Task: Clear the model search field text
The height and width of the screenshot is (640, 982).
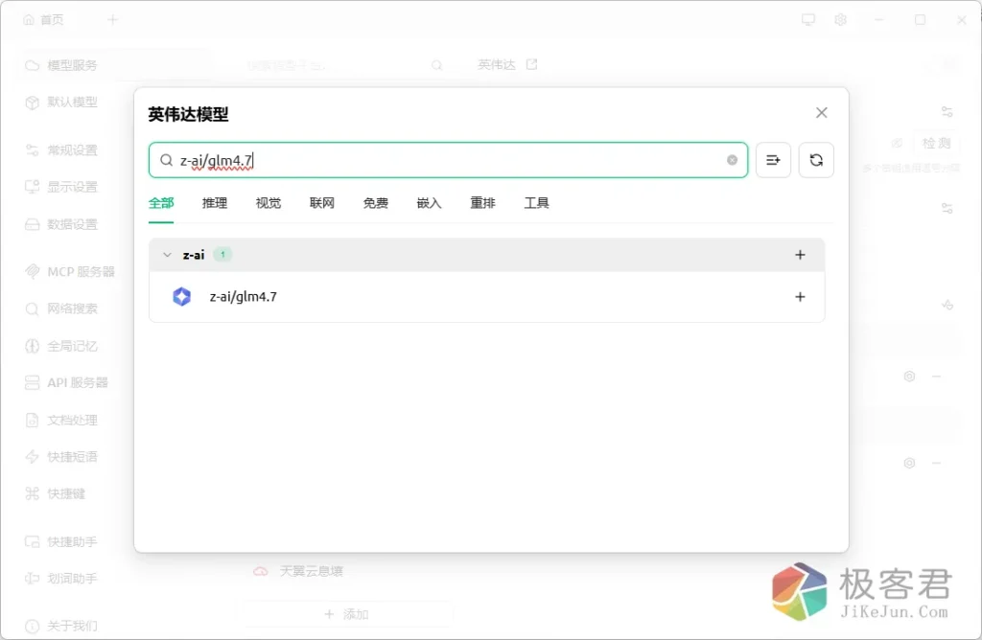Action: (x=732, y=160)
